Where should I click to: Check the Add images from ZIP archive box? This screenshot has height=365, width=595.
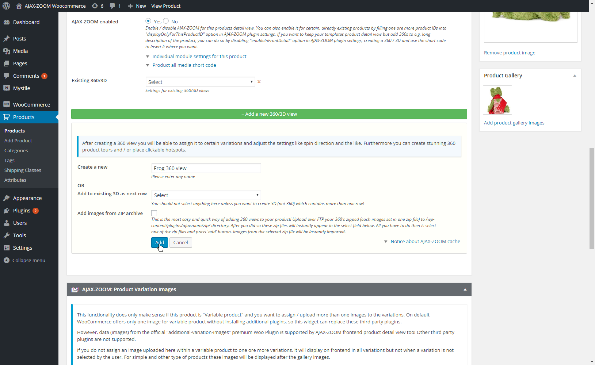pyautogui.click(x=154, y=213)
